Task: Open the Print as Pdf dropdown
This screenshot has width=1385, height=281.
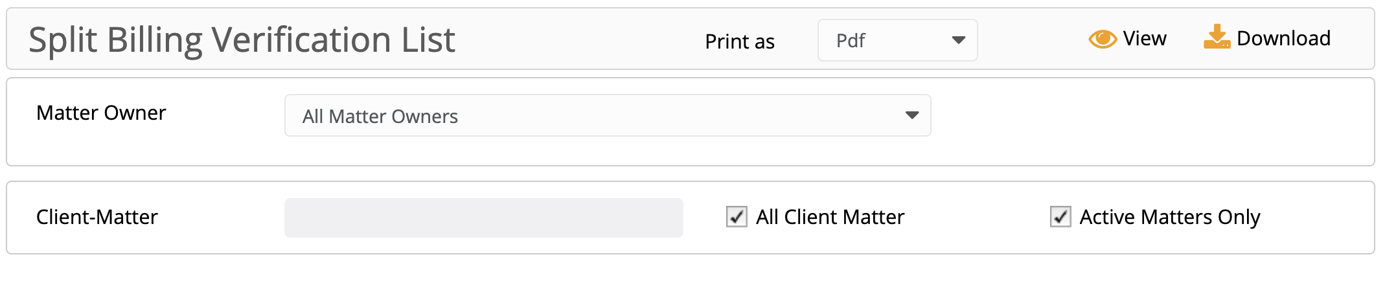Action: pos(897,40)
